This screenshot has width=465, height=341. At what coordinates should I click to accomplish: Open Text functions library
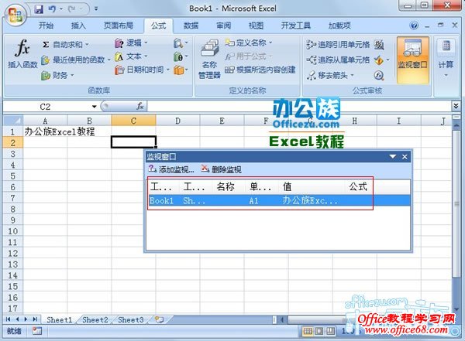tap(131, 56)
